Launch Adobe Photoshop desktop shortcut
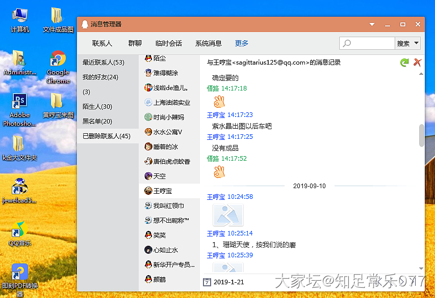 coord(19,109)
